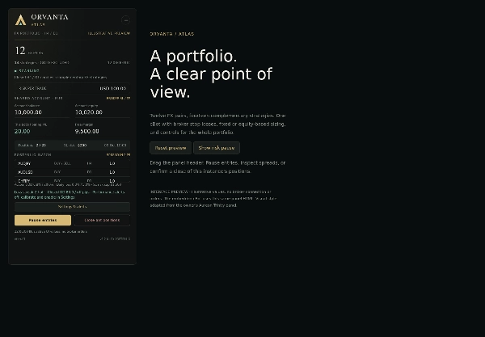
Task: Click the ORVANTA / ATLAS breadcrumb label
Action: click(x=172, y=34)
